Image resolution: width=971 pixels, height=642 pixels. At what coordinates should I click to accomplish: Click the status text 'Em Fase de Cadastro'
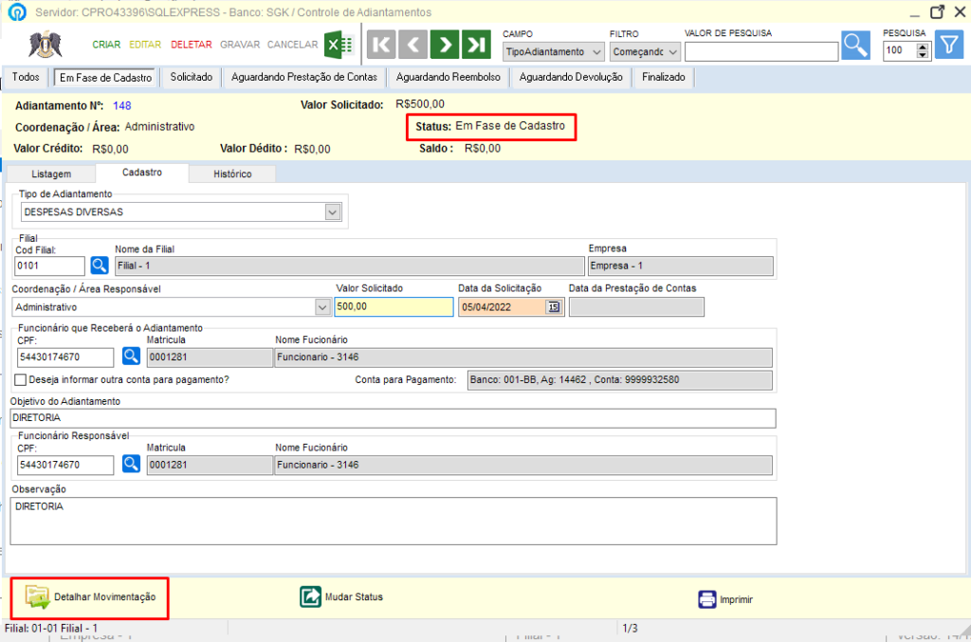(x=510, y=126)
